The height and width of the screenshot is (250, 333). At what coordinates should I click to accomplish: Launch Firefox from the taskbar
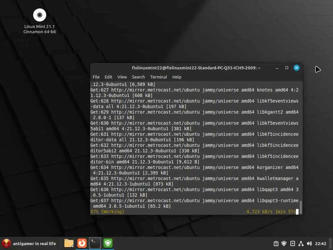coord(82,243)
